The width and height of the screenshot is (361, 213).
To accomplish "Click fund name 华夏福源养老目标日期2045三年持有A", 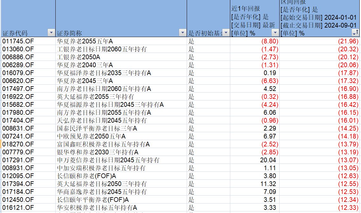I will coord(110,104).
